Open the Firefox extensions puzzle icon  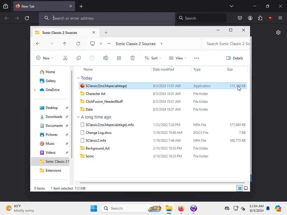coord(260,18)
